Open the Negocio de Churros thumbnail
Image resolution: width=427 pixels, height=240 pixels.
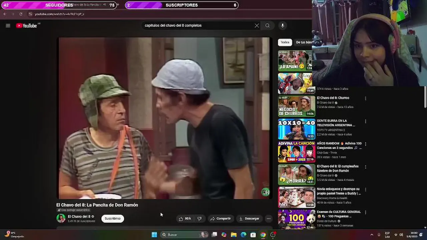[x=296, y=106]
